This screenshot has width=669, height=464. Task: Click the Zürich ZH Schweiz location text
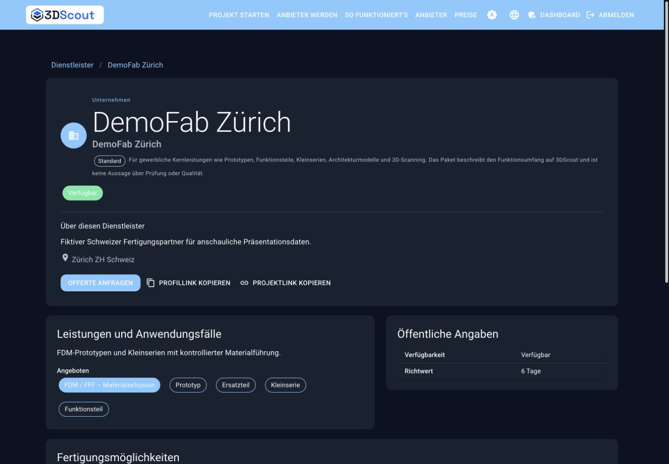103,260
